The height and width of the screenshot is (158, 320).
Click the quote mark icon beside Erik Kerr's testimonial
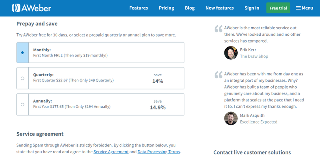click(x=218, y=28)
